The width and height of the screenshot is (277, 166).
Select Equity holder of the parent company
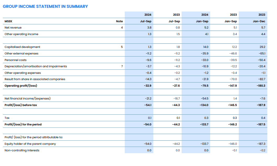30,144
